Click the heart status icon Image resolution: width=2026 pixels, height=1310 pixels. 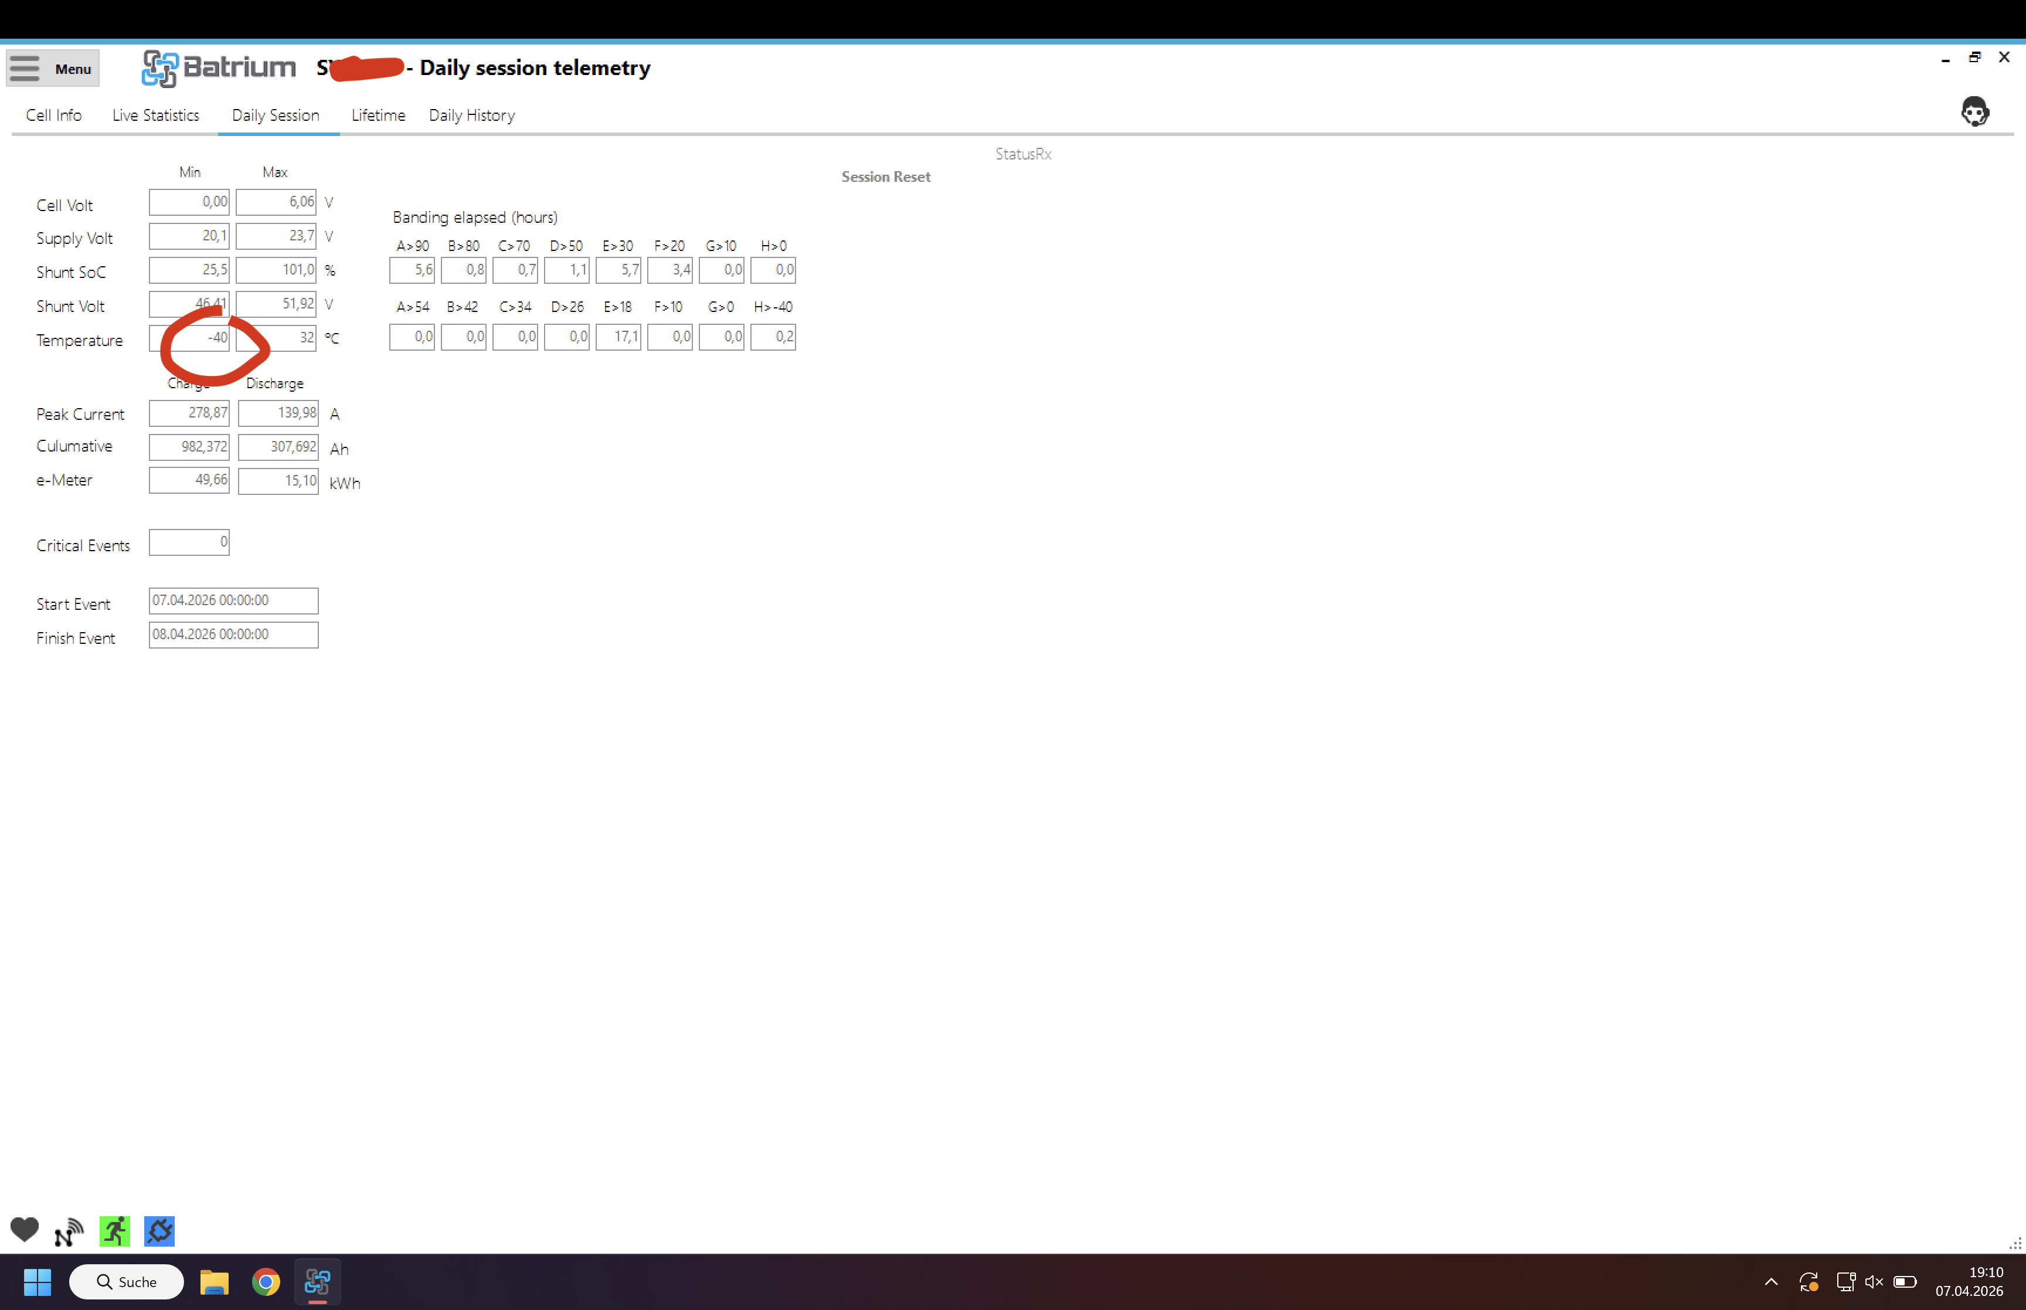click(25, 1230)
